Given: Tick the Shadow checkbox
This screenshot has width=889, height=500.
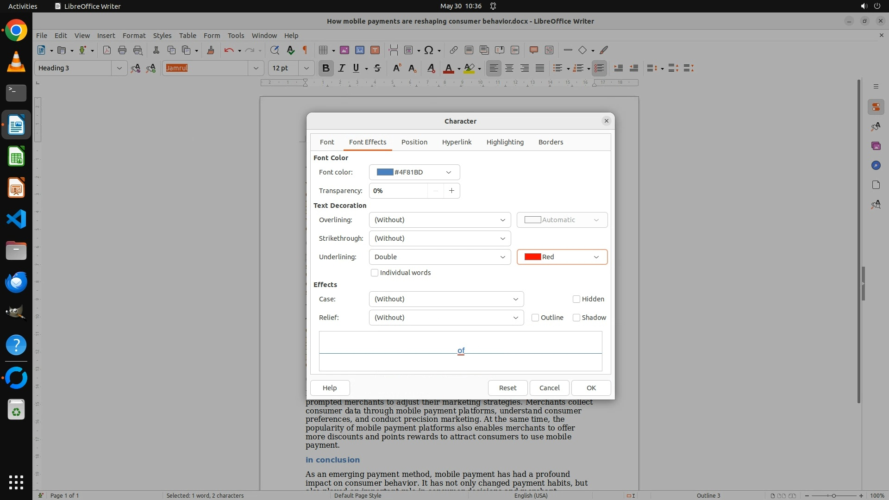Looking at the screenshot, I should pyautogui.click(x=576, y=318).
